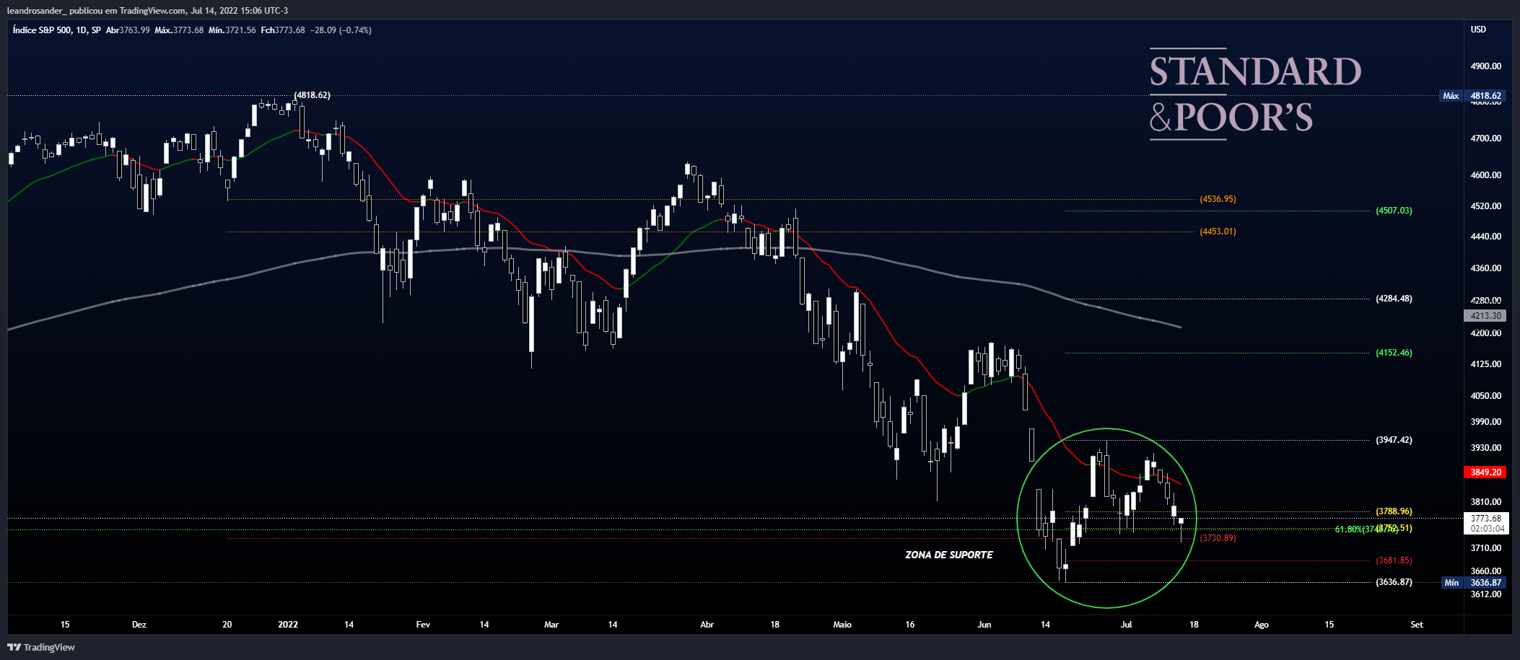Viewport: 1520px width, 660px height.
Task: Click the Jul label on time axis
Action: click(1127, 625)
